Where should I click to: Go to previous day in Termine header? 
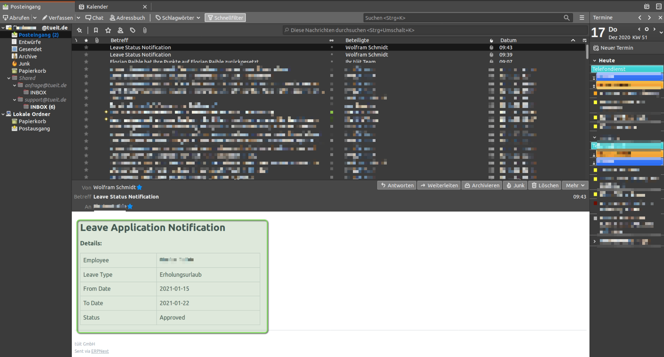(x=640, y=18)
